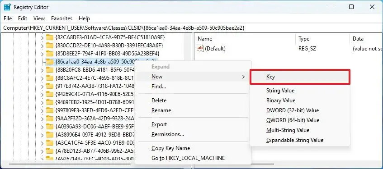Click folder icon of {830CCD22-DE10-4A98-B30D-3391EEC48A6F}
This screenshot has height=169, width=383.
click(x=50, y=46)
